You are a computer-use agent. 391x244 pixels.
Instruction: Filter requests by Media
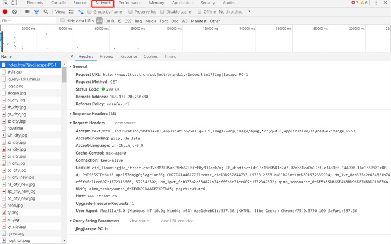[x=150, y=21]
